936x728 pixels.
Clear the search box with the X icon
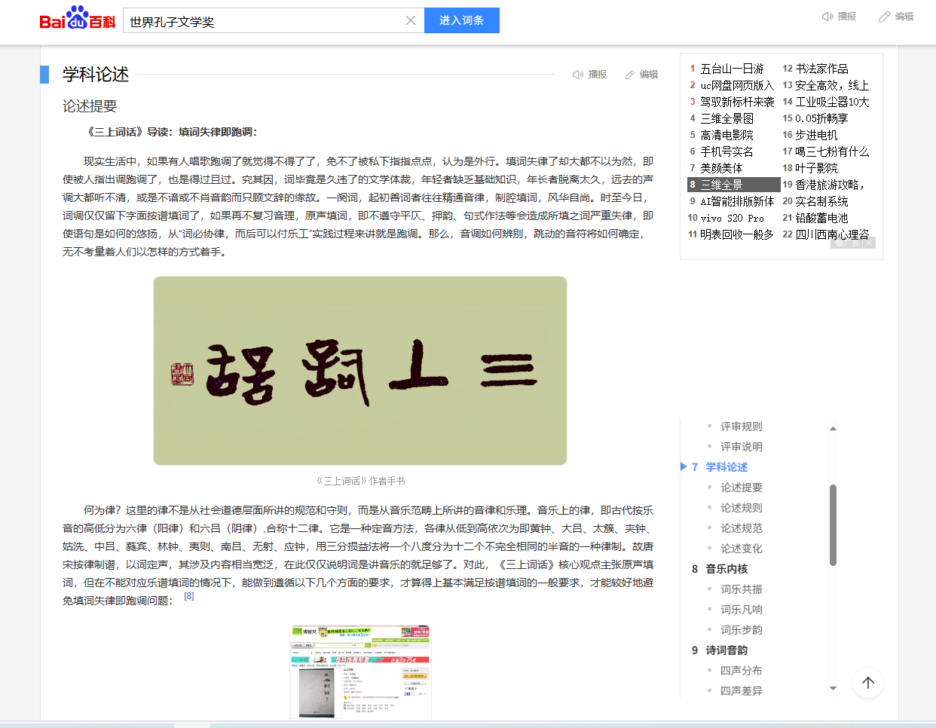tap(411, 20)
